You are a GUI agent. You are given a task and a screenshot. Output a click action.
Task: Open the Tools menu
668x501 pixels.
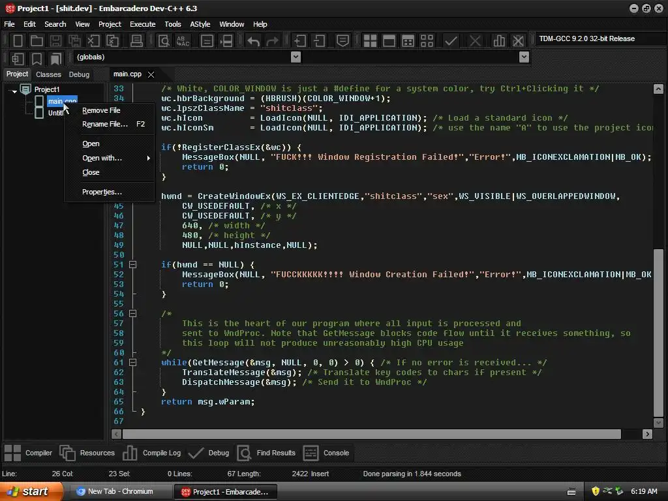pos(172,24)
